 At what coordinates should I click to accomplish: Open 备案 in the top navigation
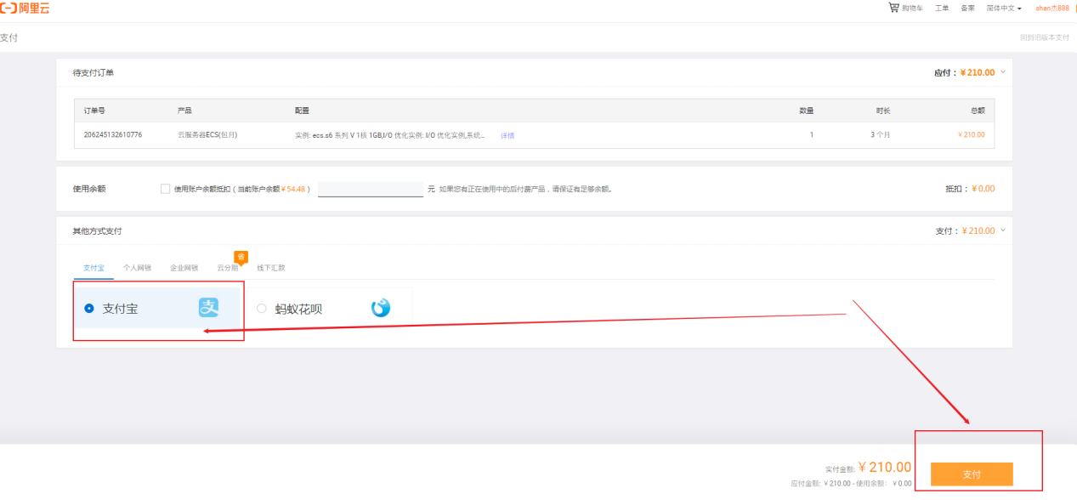[x=967, y=8]
